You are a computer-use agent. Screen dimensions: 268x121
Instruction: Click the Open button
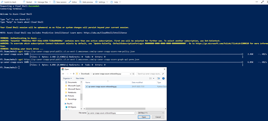(144, 117)
